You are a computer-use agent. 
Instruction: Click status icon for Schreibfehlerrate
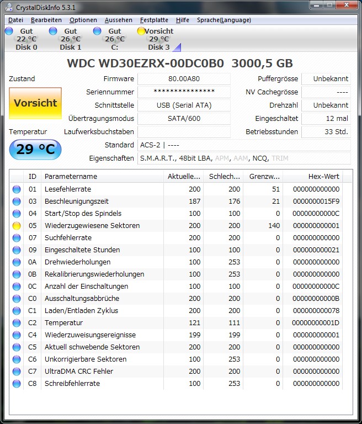point(17,384)
